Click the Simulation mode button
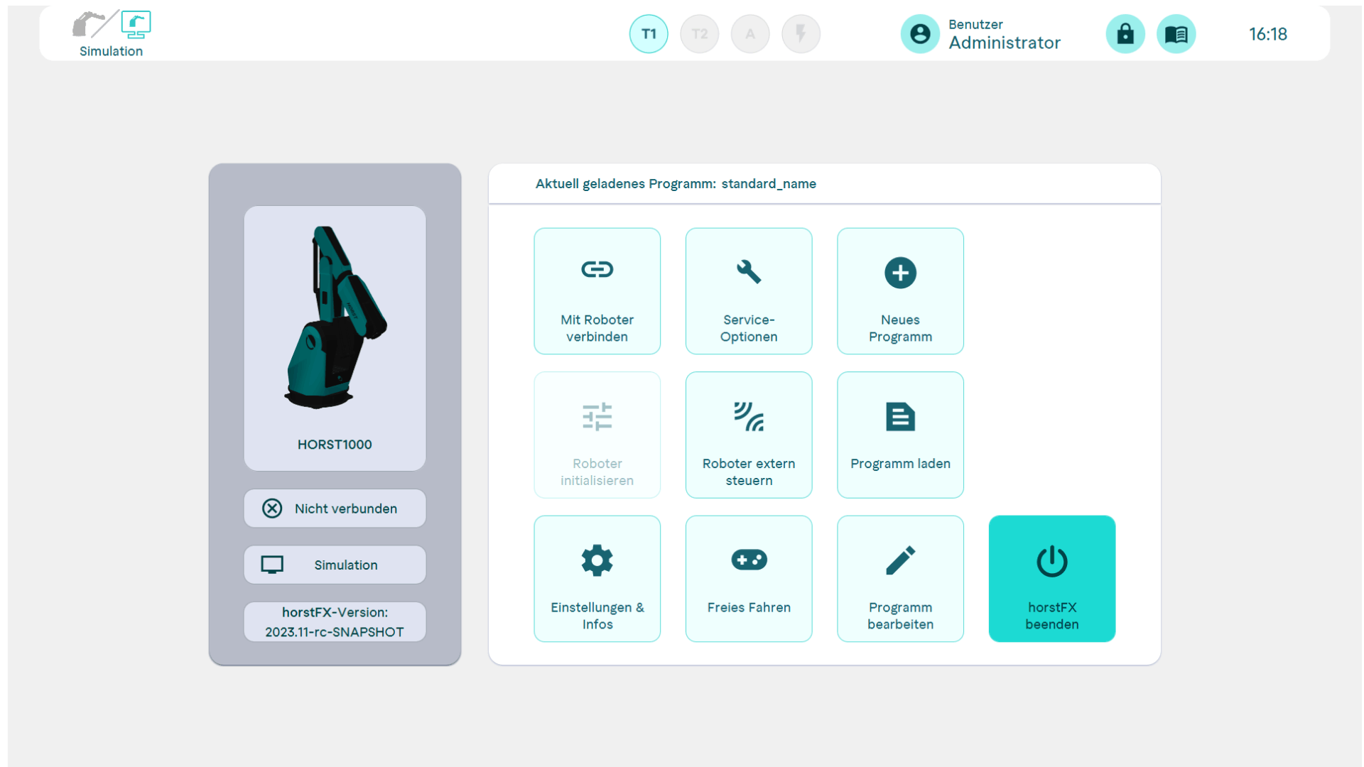 (x=335, y=565)
